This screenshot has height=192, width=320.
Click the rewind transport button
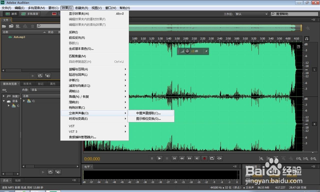[x=182, y=158]
